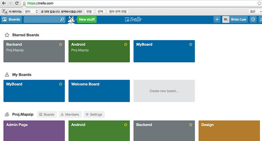The image size is (262, 141).
Task: Open the starred Android board
Action: [99, 51]
